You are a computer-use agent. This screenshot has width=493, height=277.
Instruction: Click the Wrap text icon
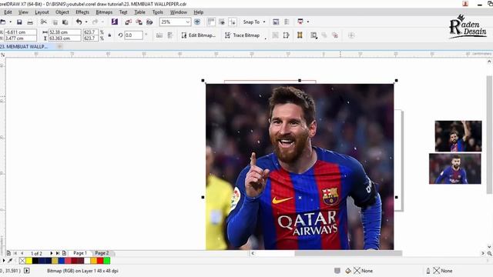point(314,35)
